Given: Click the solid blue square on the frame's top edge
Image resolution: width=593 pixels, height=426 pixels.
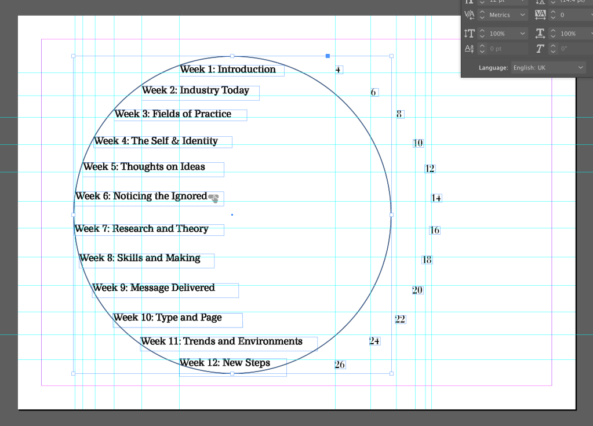Looking at the screenshot, I should (x=328, y=56).
